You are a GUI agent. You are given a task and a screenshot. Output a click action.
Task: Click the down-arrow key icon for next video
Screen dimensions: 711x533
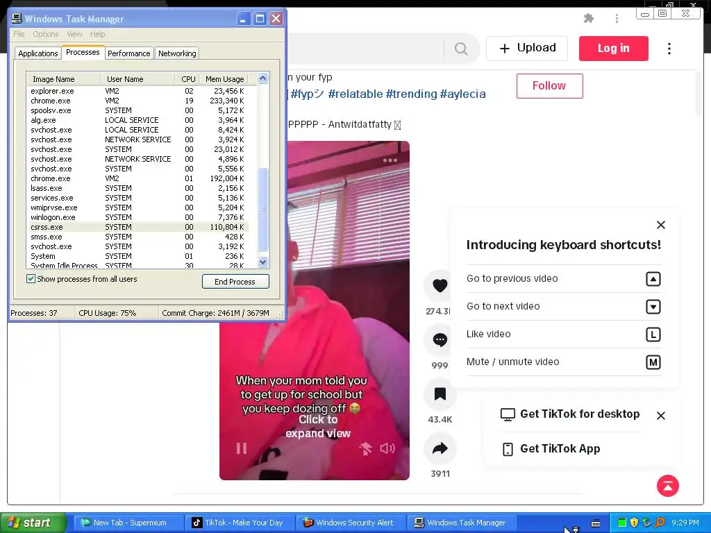(653, 307)
